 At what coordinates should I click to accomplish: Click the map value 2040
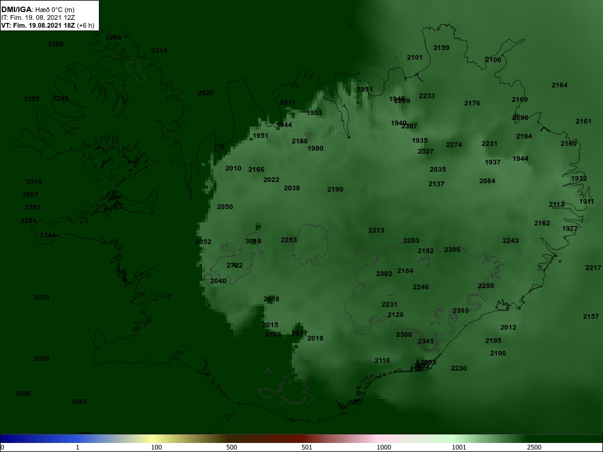218,281
